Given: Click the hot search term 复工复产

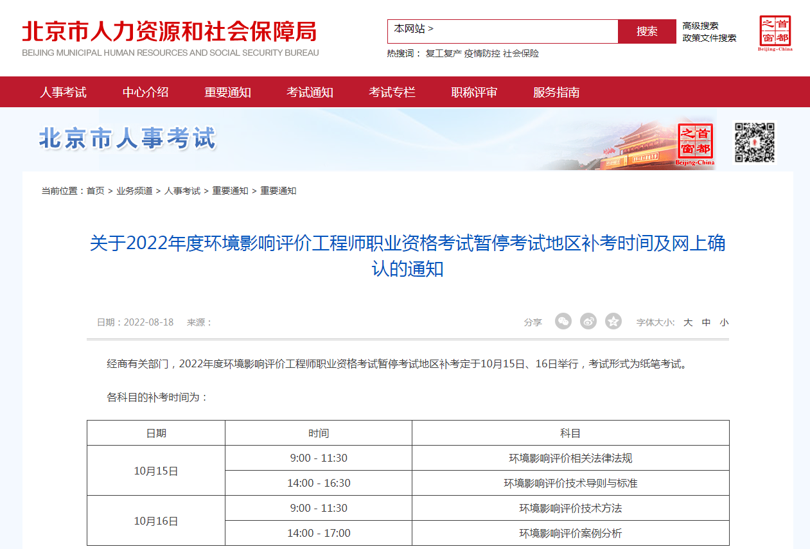Looking at the screenshot, I should click(443, 54).
